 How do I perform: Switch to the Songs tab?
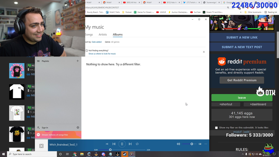[x=89, y=34]
